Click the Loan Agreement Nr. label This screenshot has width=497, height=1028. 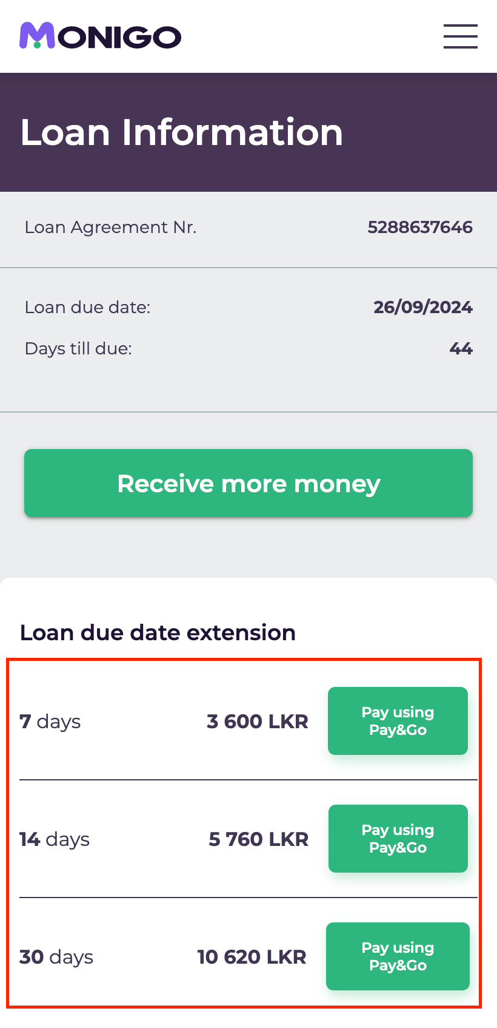(111, 228)
